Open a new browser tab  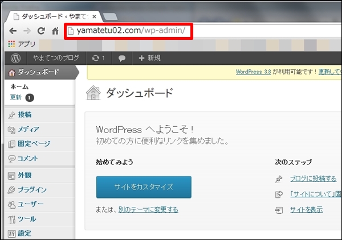point(110,16)
